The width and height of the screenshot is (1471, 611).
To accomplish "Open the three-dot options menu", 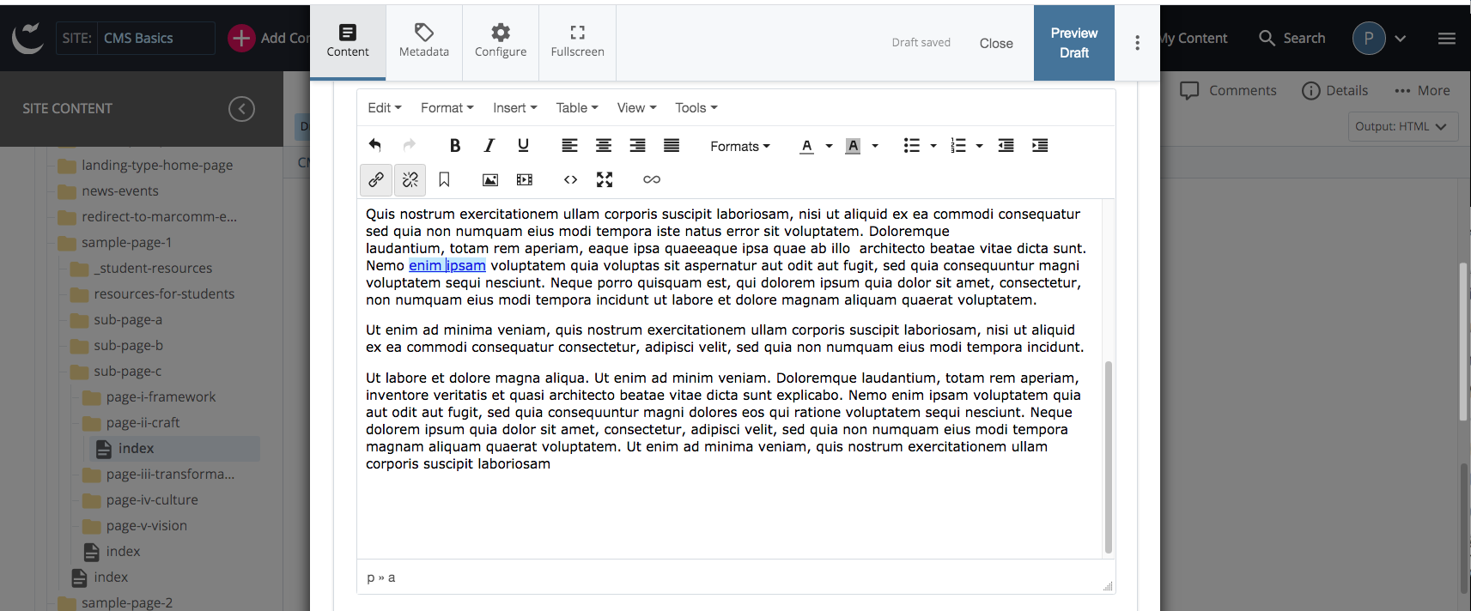I will click(x=1137, y=43).
